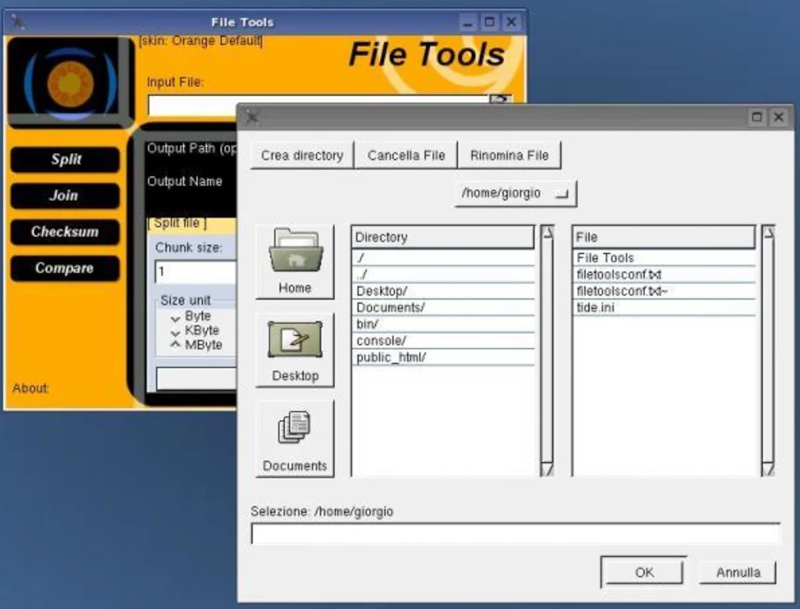
Task: Open the About link in File Tools
Action: [31, 388]
